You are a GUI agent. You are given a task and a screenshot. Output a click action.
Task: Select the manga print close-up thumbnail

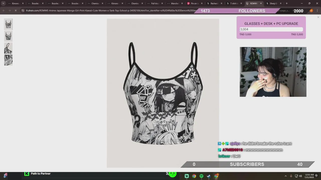tap(8, 60)
